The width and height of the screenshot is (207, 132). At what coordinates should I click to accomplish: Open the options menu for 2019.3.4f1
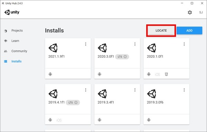135,90
